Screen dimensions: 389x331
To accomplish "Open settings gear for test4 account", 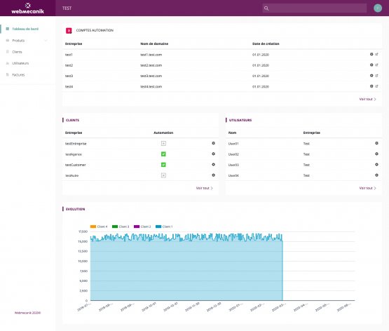I will (371, 86).
